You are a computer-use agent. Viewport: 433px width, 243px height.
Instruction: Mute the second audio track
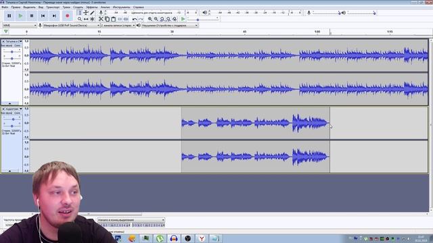(7, 113)
